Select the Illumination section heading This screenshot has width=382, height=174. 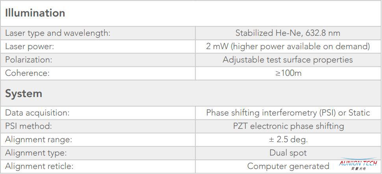tap(35, 13)
